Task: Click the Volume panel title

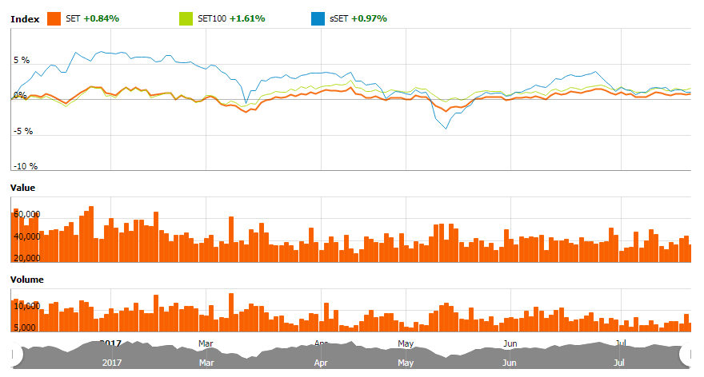Action: point(26,280)
